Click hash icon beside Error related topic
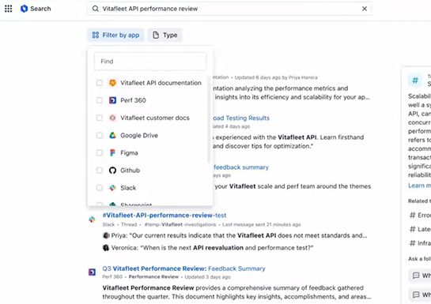The height and width of the screenshot is (304, 431). [413, 216]
